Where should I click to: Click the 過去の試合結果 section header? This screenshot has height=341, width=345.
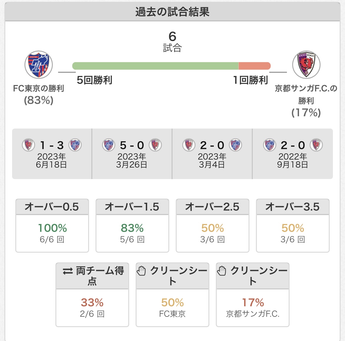(172, 12)
